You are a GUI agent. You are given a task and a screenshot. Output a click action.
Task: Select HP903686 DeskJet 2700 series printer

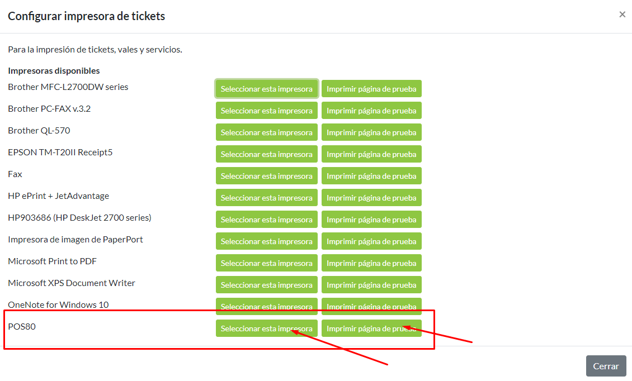266,220
